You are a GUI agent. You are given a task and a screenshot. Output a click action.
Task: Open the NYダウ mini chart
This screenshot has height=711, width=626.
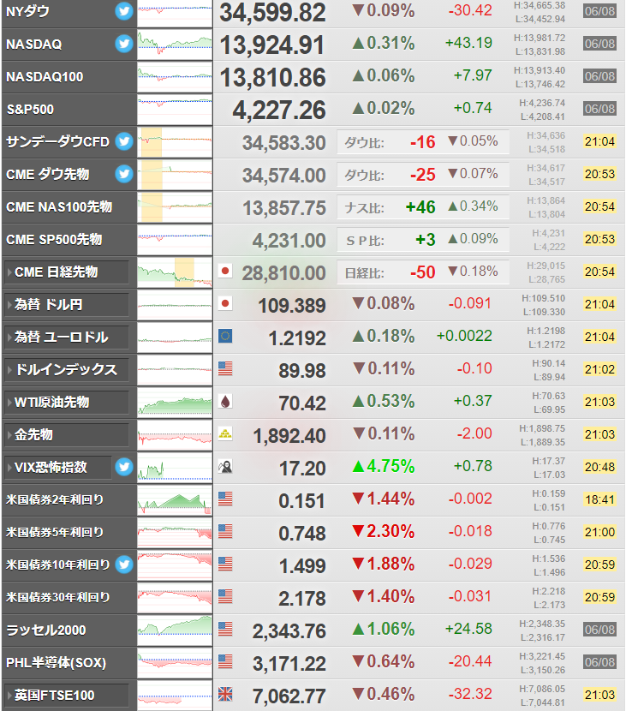[x=175, y=13]
